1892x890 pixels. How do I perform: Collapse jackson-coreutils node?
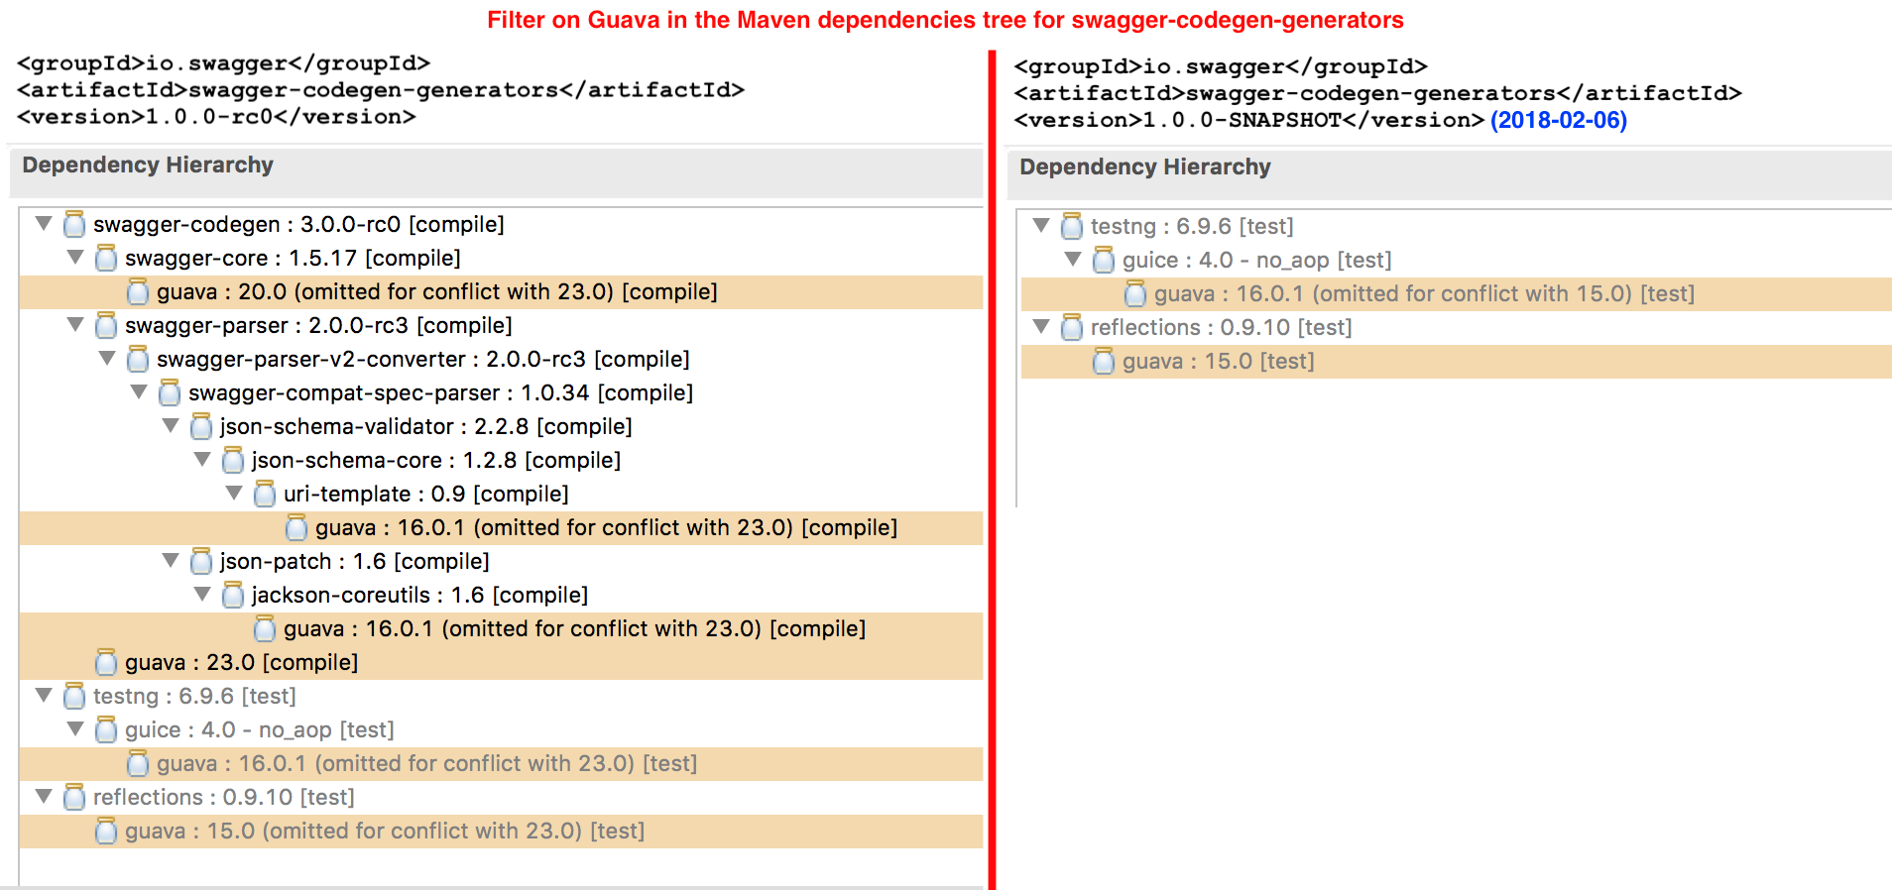(x=202, y=594)
